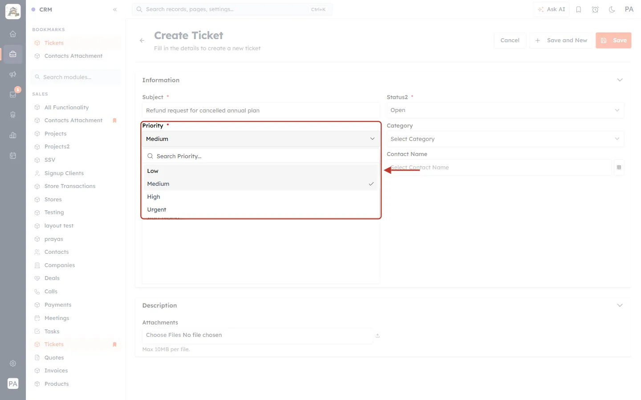The image size is (641, 400).
Task: Open inbox icon with notification badge
Action: pyautogui.click(x=13, y=94)
